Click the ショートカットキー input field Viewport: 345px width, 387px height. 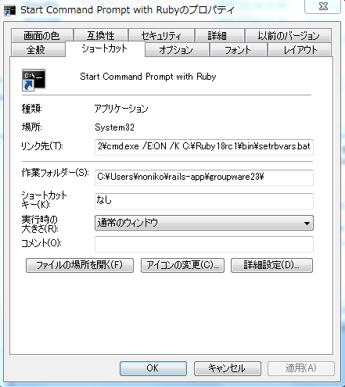point(204,201)
